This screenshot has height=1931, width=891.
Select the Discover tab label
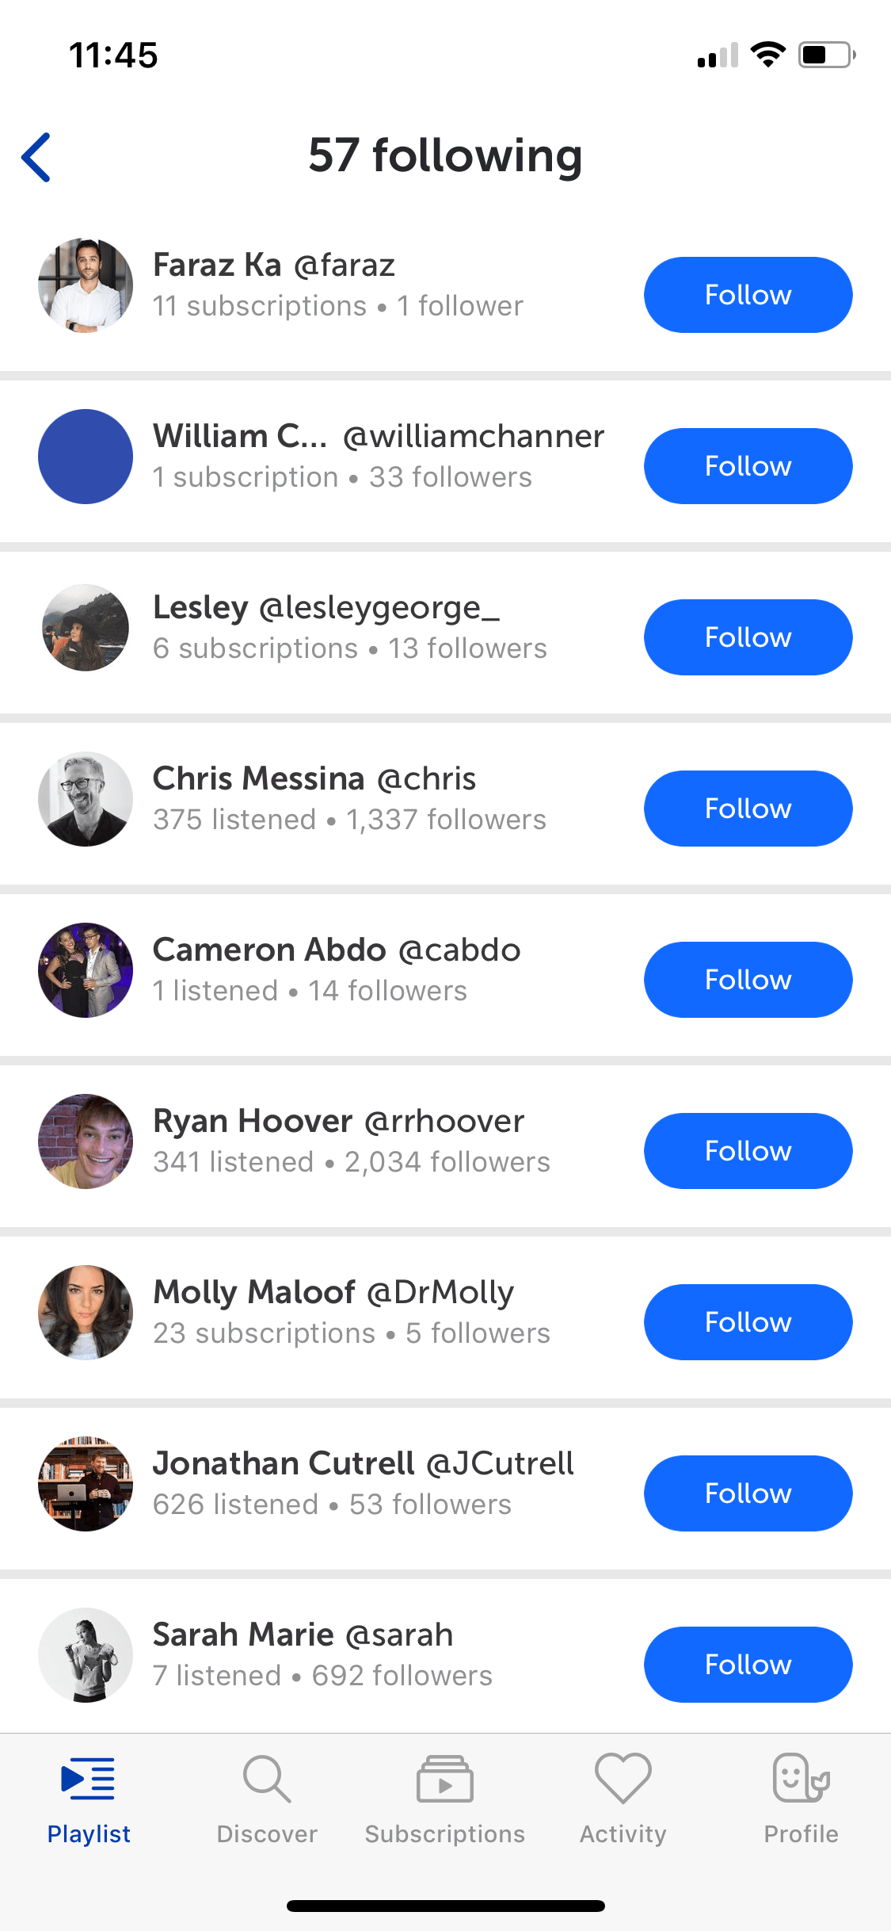[x=267, y=1833]
